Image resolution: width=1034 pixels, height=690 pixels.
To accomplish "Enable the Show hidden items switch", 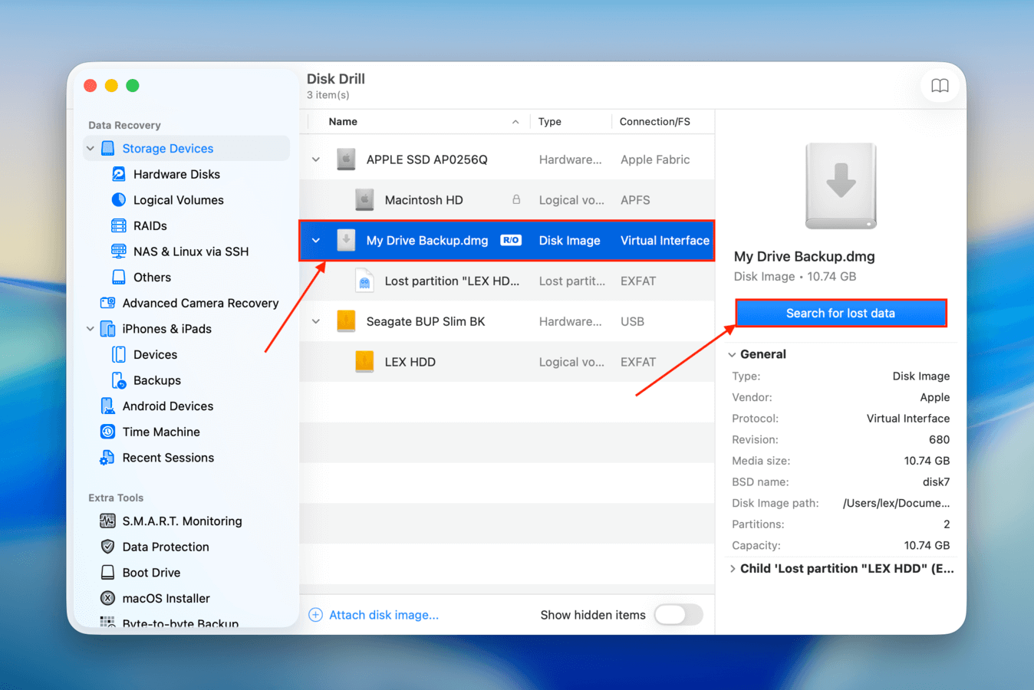I will point(679,615).
